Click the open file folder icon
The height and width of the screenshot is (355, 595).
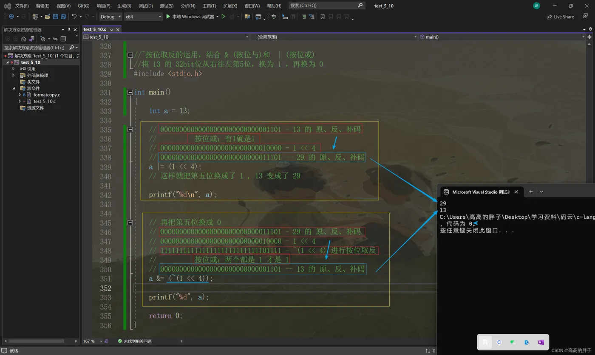(x=48, y=17)
